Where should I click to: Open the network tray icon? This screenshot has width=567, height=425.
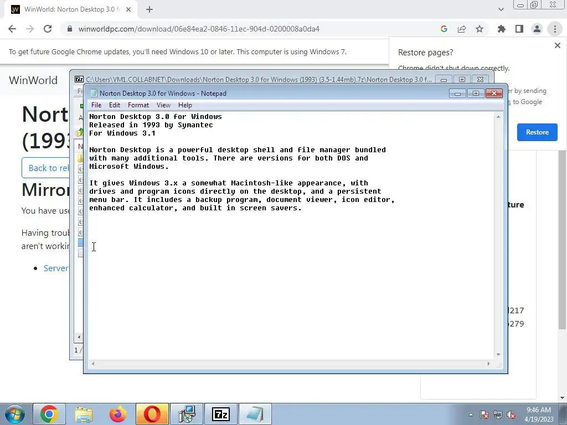(x=498, y=414)
